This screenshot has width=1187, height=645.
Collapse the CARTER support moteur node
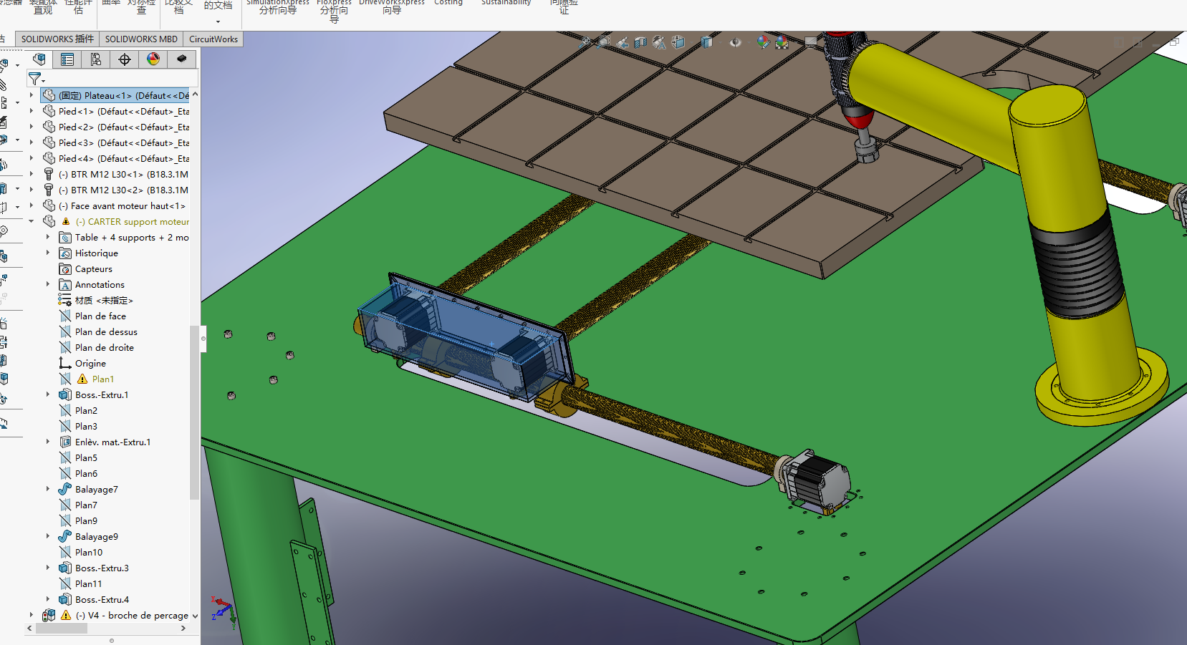click(31, 221)
